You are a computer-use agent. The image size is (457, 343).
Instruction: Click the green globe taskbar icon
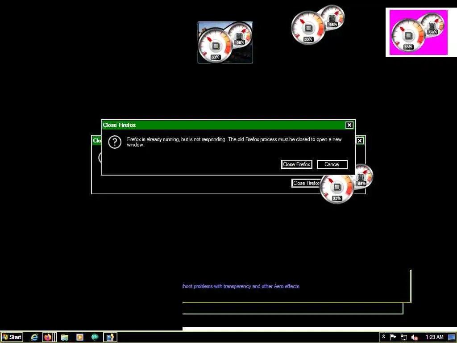95,338
